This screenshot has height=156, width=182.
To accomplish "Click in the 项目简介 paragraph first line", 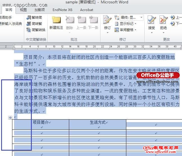I will [99, 57].
